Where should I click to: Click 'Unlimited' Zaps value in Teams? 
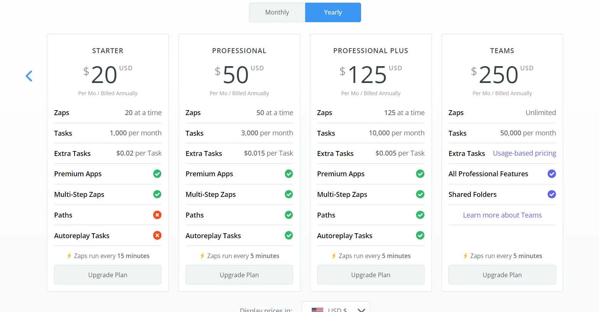click(x=541, y=113)
